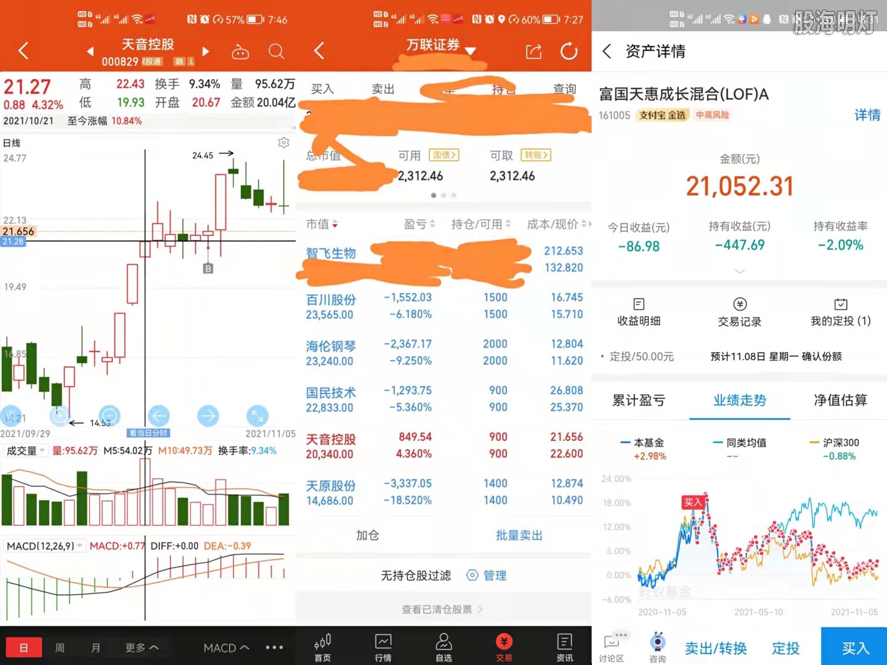The height and width of the screenshot is (665, 887).
Task: Open chart settings gear icon
Action: (x=283, y=143)
